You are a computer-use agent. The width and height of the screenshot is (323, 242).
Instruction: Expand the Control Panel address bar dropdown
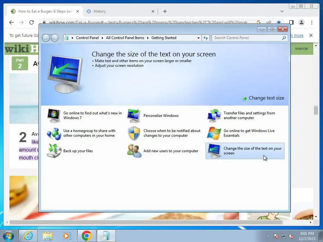click(x=198, y=38)
